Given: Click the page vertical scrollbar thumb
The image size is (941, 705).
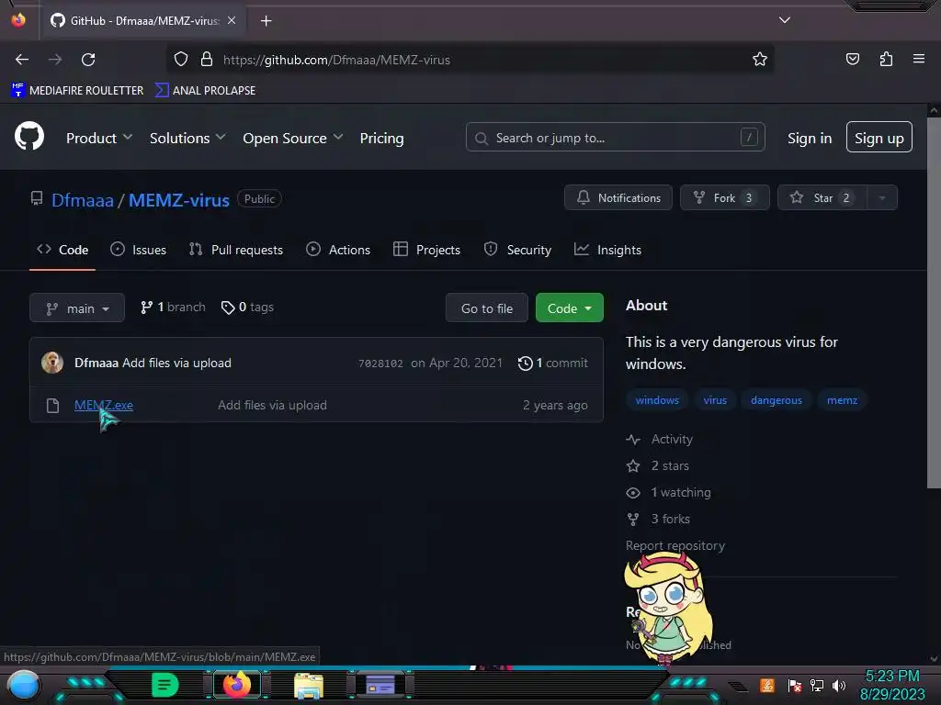Looking at the screenshot, I should [x=934, y=303].
